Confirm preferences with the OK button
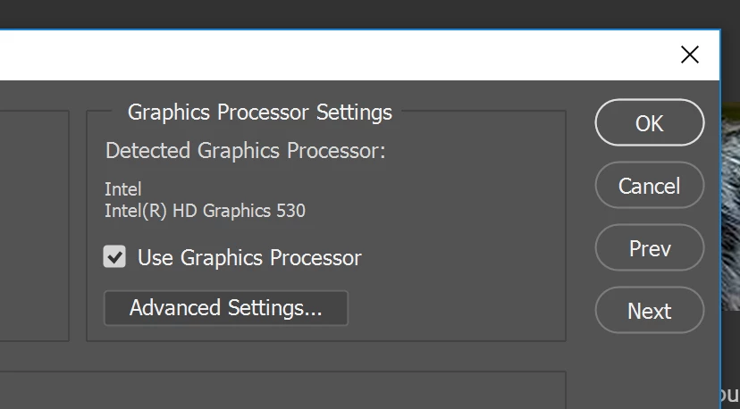 point(650,122)
